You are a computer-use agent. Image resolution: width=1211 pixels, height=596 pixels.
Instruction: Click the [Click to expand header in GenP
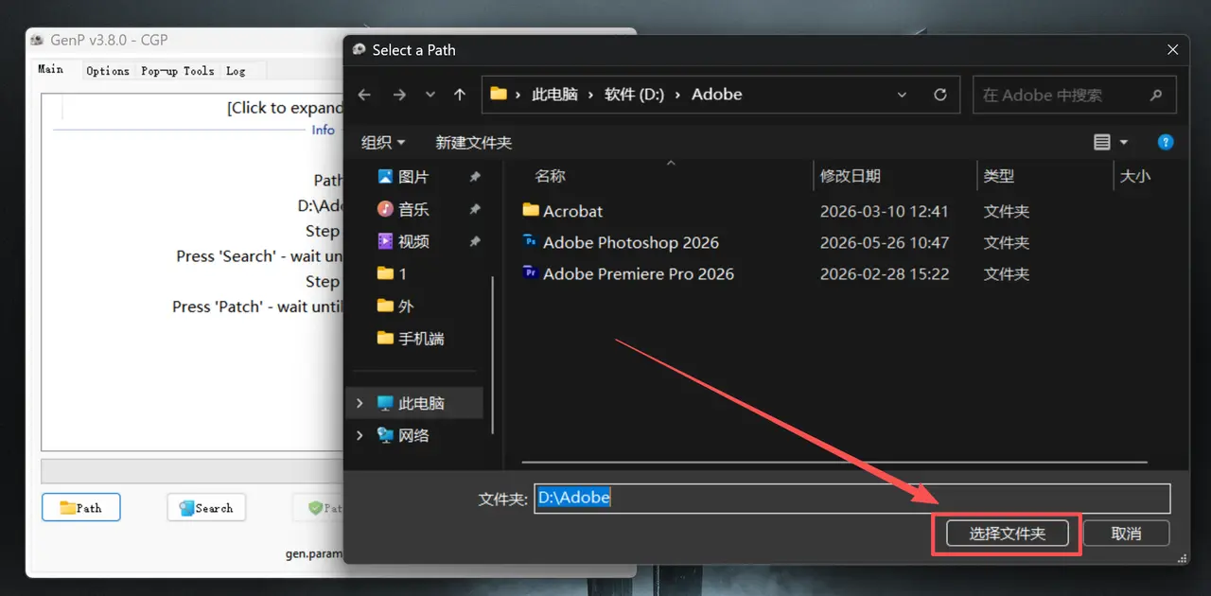pyautogui.click(x=284, y=108)
